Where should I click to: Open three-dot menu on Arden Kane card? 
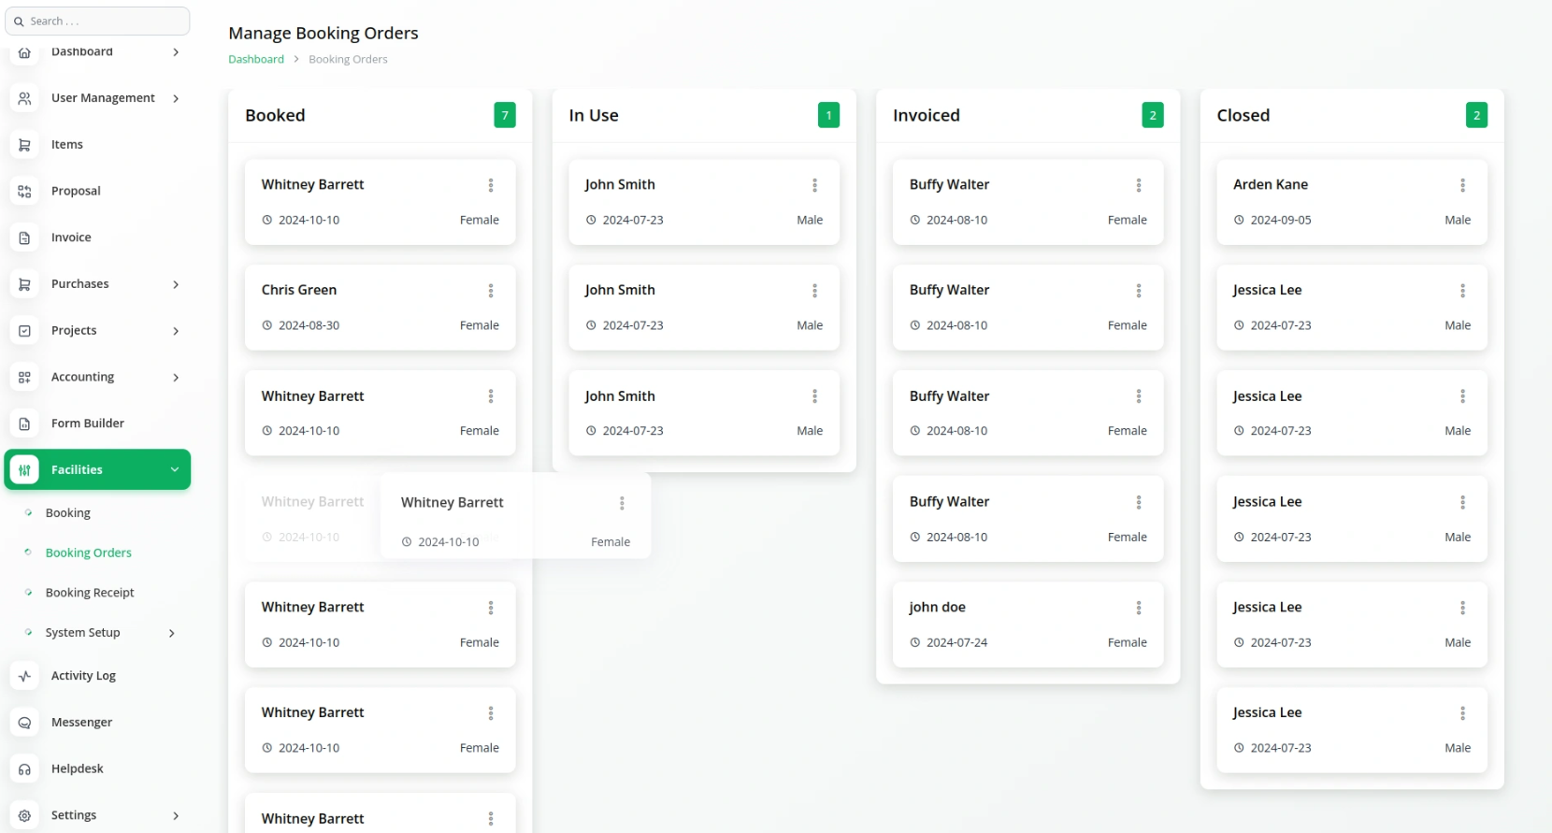tap(1463, 185)
